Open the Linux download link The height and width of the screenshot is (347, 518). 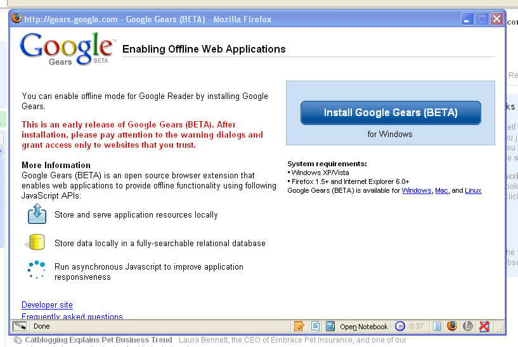[x=473, y=191]
